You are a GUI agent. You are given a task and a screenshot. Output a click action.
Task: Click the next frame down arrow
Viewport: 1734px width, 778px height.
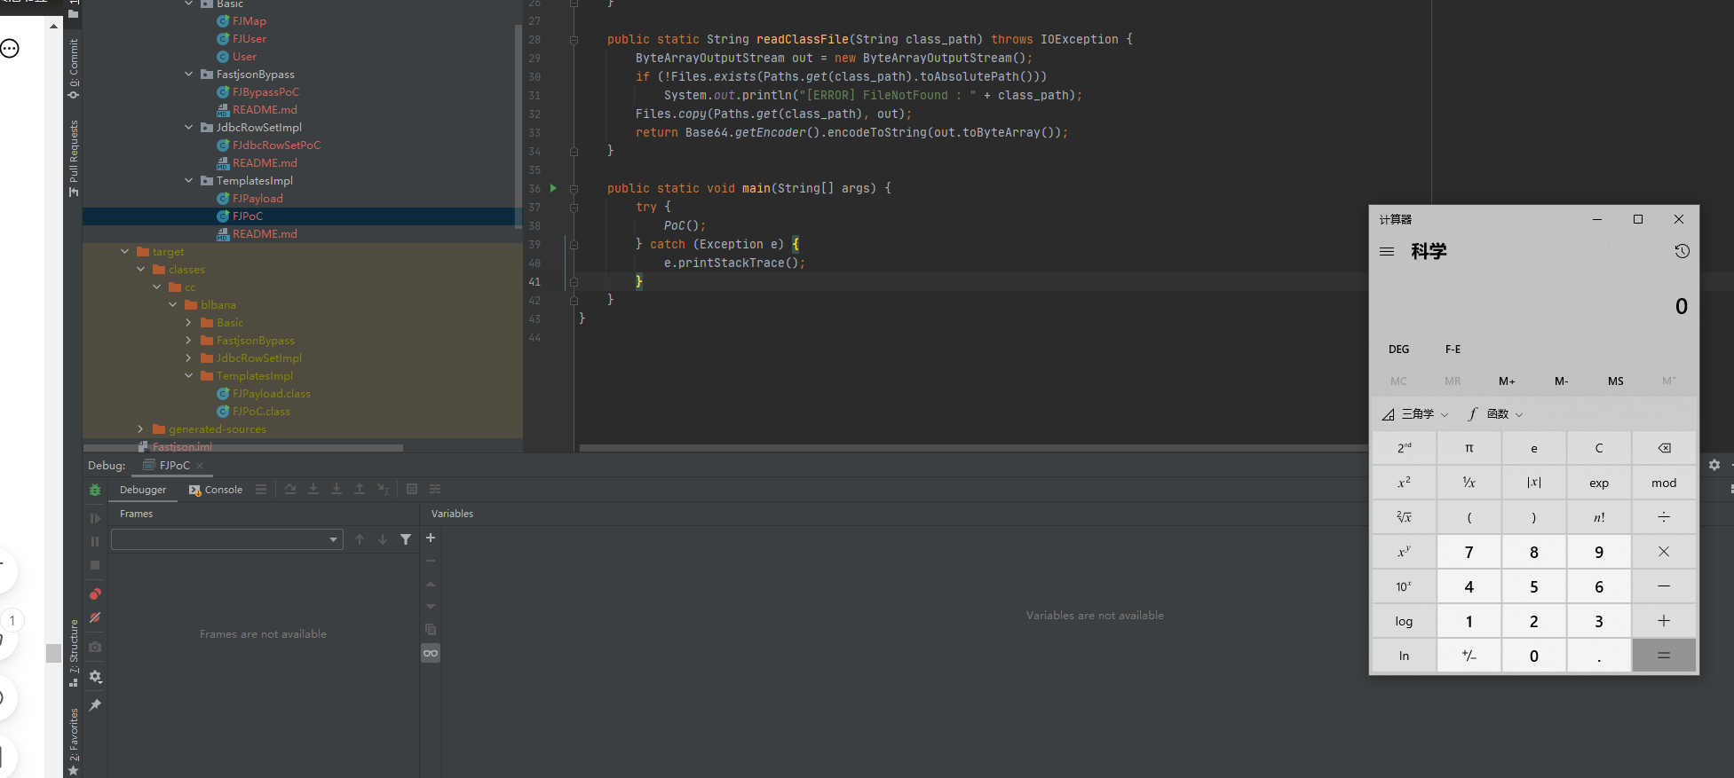pyautogui.click(x=383, y=539)
